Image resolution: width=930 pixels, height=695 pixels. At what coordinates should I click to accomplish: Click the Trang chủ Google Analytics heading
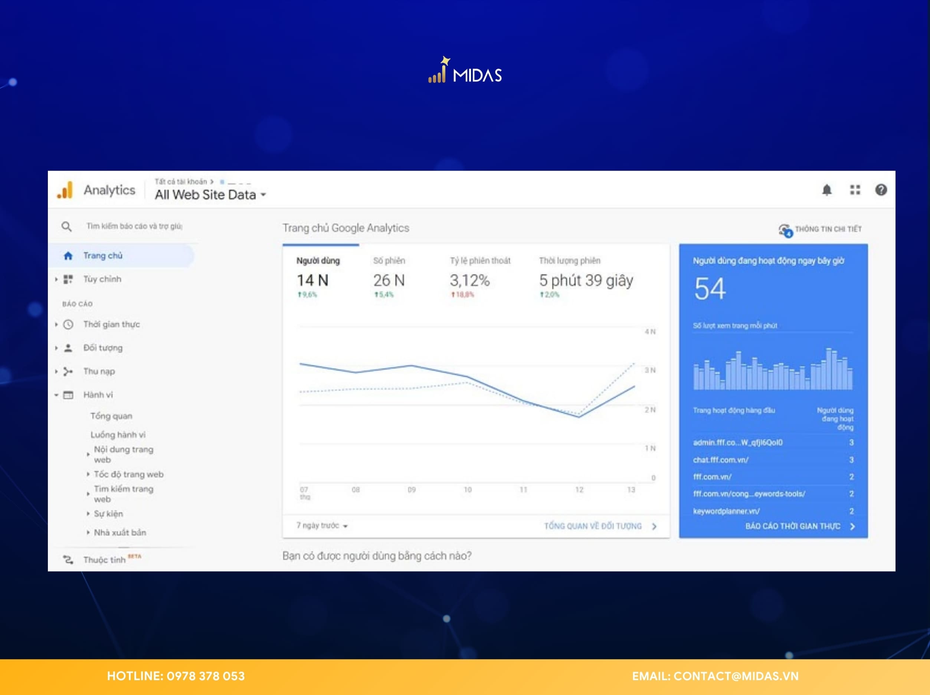coord(346,228)
